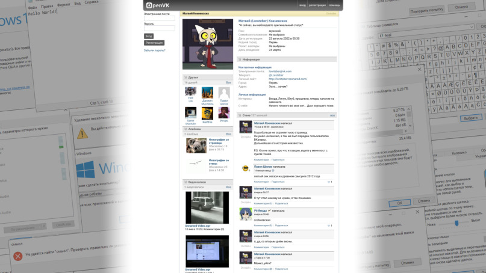
Task: Show all videos via Все link
Action: click(x=228, y=187)
